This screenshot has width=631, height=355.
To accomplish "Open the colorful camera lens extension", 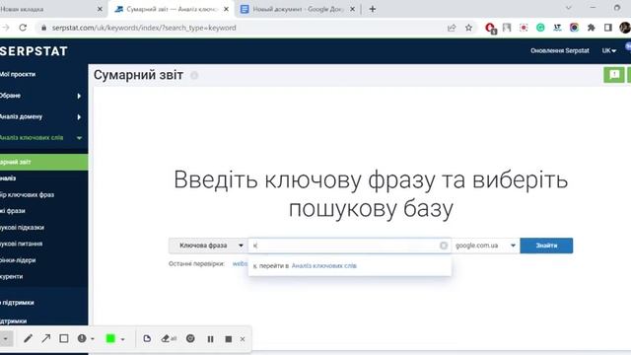I will [574, 28].
